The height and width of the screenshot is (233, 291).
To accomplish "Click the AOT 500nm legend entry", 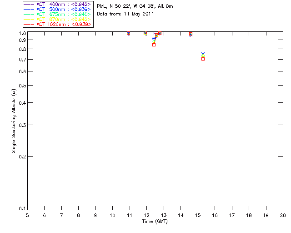I will coord(57,9).
